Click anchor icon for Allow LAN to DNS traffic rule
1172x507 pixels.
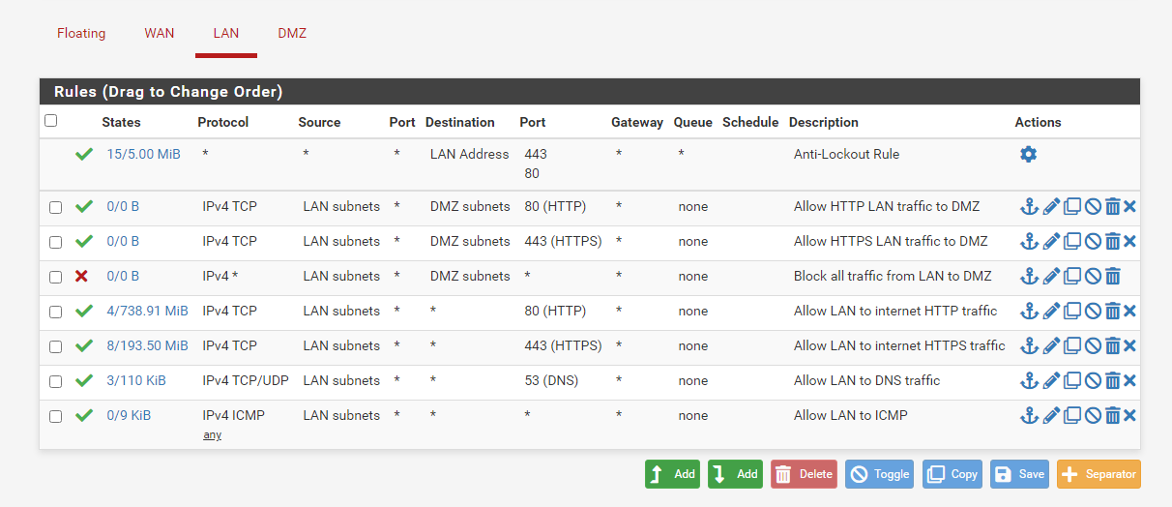tap(1030, 380)
